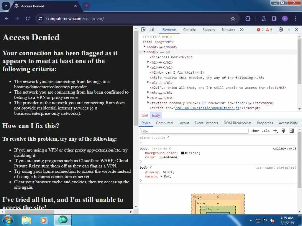Select body in the breadcrumb
Viewport: 302px width, 226px height.
tap(156, 115)
